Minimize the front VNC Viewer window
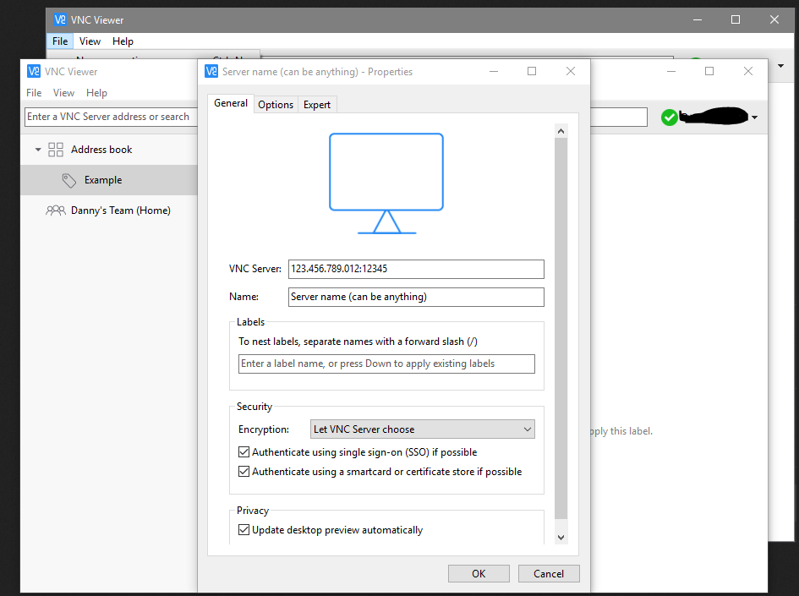Screen dimensions: 799x596 click(x=671, y=71)
